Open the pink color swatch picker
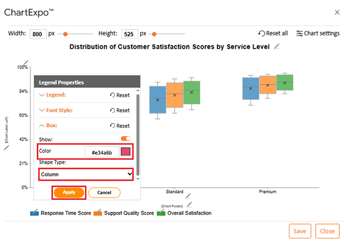 126,152
